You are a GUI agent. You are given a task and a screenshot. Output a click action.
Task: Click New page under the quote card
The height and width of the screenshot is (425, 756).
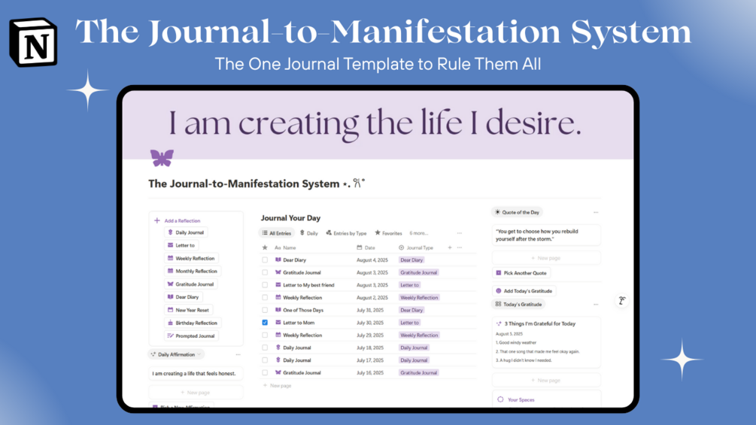[x=546, y=258]
